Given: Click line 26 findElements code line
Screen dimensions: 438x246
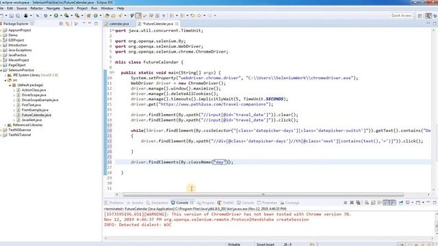Looking at the screenshot, I should point(181,162).
